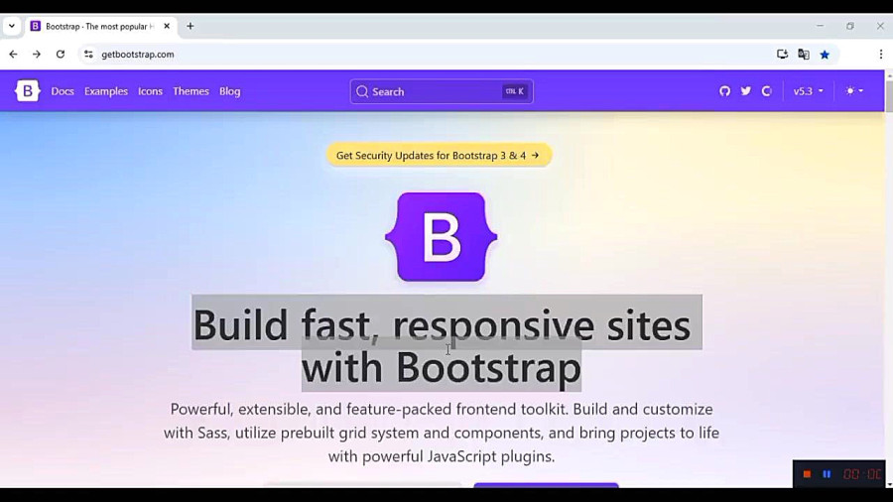
Task: Click the translate page icon
Action: (x=804, y=55)
